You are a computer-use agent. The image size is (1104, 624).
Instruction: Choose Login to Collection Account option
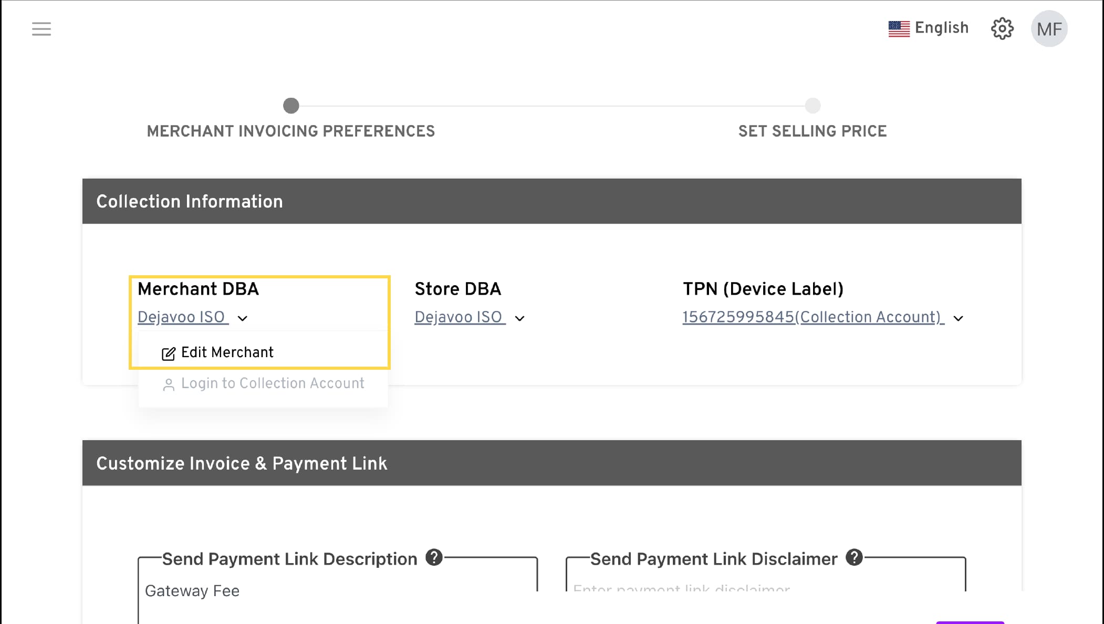click(272, 383)
